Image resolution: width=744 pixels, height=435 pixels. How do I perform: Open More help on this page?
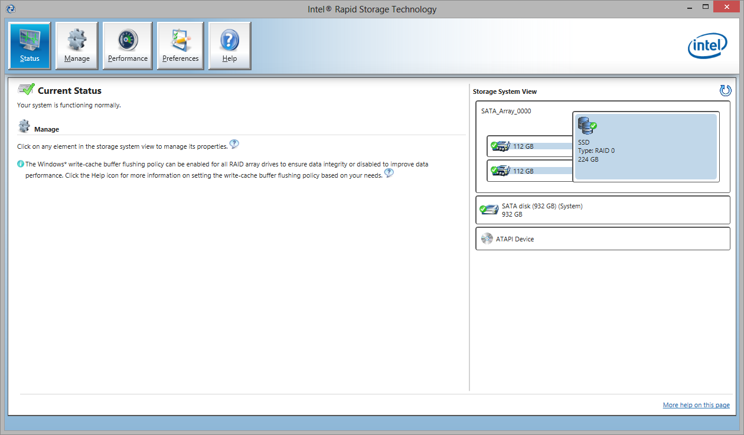(696, 405)
